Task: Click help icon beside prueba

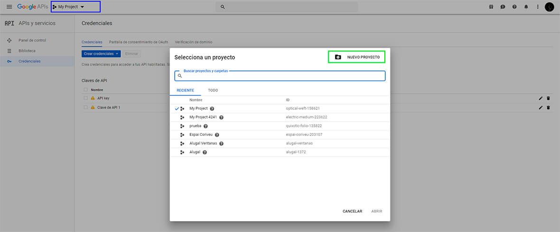Action: tap(205, 126)
